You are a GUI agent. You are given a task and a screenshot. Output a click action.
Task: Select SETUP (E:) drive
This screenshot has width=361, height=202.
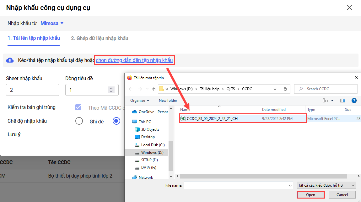146,160
